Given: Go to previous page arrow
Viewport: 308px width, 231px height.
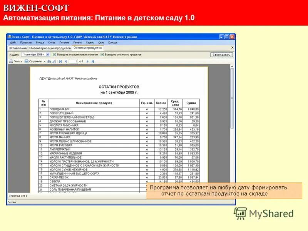Looking at the screenshot, I should (x=66, y=62).
